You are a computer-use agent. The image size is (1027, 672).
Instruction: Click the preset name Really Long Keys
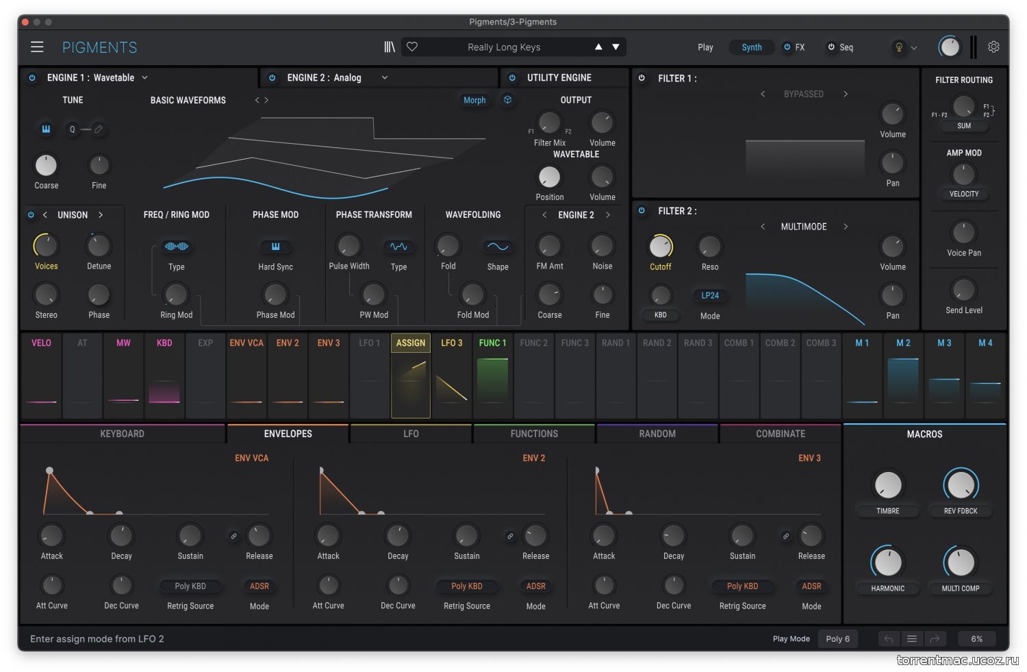pyautogui.click(x=504, y=47)
